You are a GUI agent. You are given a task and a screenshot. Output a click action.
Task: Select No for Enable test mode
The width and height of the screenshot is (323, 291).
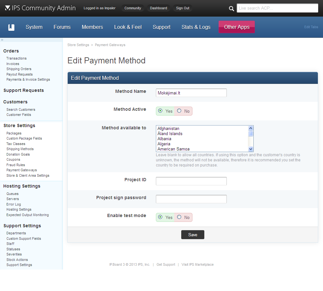179,217
